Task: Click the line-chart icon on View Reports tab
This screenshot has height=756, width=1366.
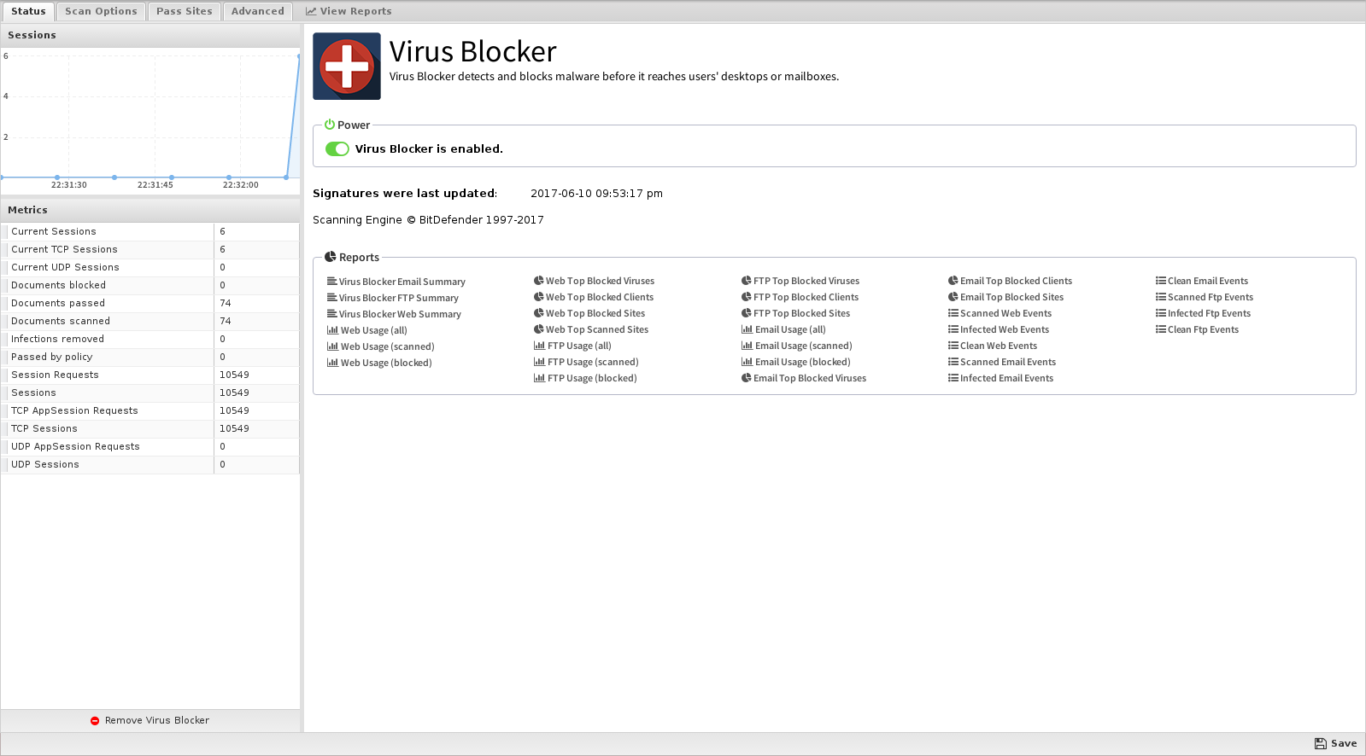Action: click(x=311, y=11)
